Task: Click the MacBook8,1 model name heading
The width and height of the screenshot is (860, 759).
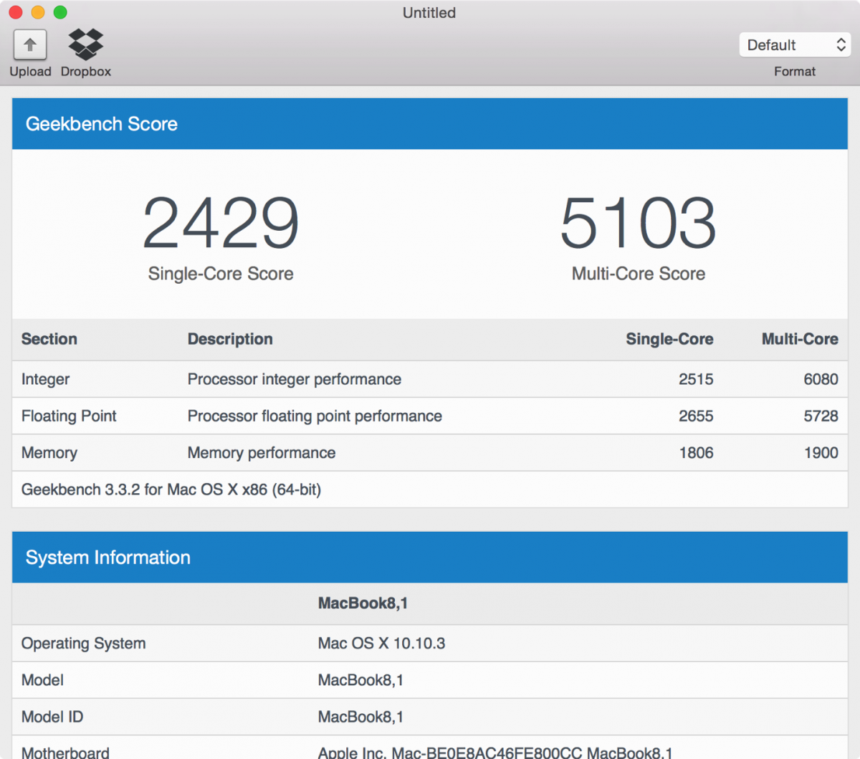Action: [363, 603]
